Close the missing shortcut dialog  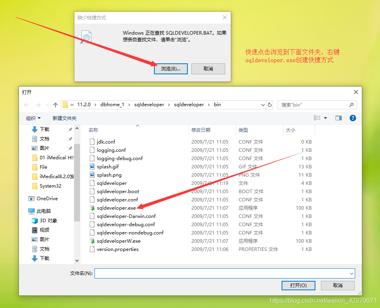coord(225,17)
